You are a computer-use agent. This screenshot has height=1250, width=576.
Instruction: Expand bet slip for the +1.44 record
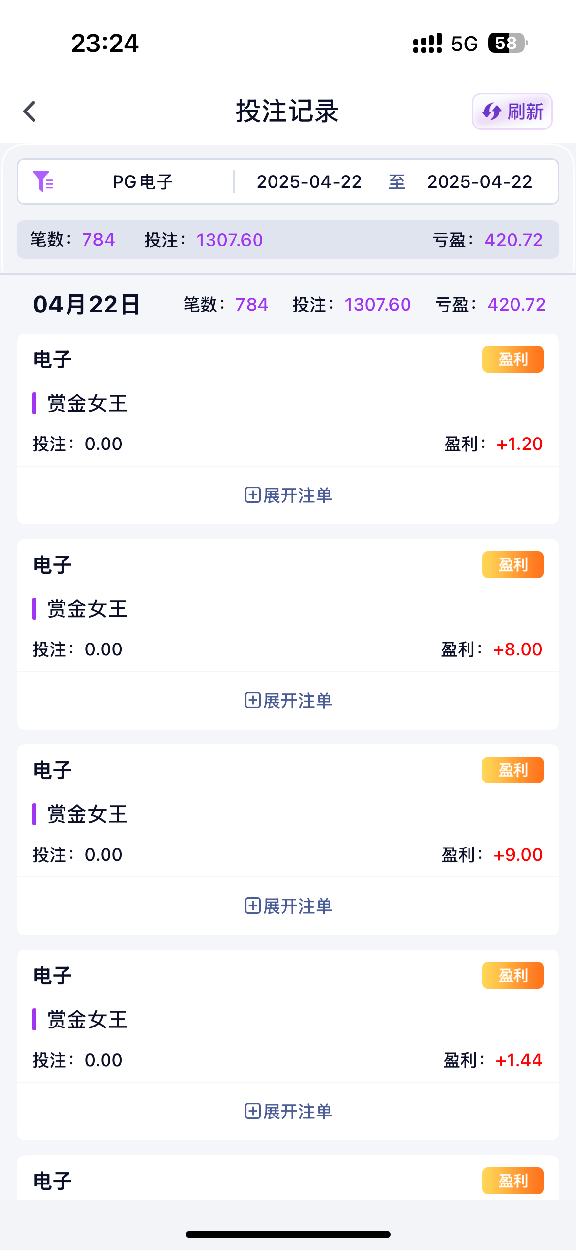[297, 1111]
